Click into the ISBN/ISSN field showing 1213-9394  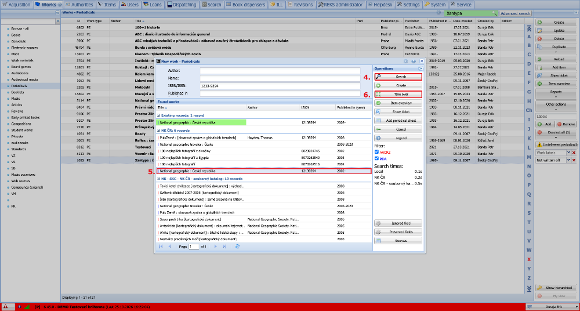tap(280, 86)
